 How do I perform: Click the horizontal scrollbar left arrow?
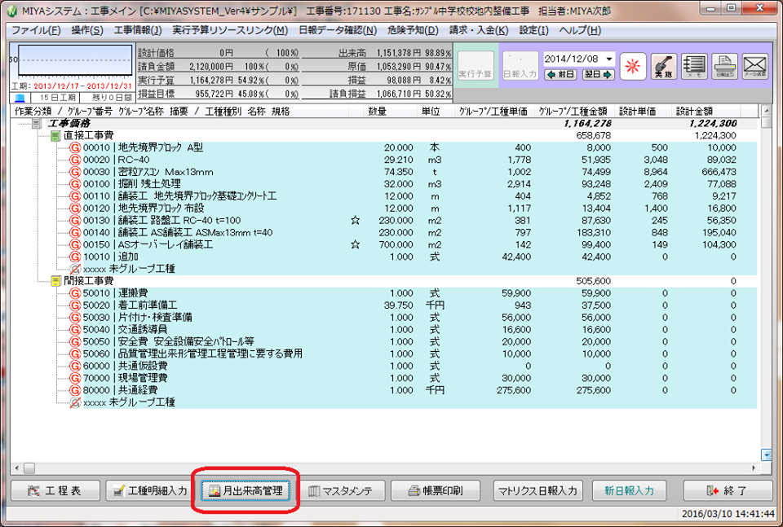(x=17, y=468)
